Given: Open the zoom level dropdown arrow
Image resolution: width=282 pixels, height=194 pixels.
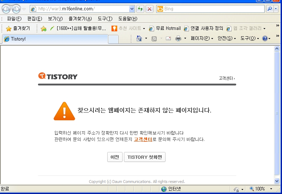Looking at the screenshot, I should 271,189.
